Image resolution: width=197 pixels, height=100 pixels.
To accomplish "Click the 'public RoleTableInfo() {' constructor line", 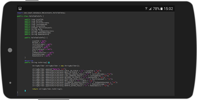I will [x=36, y=38].
